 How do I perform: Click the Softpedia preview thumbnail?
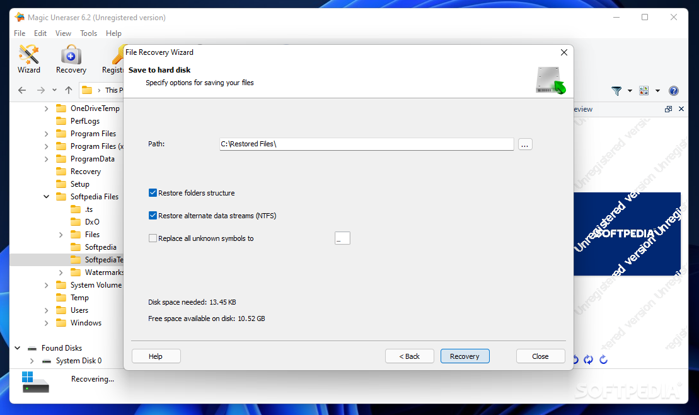[627, 234]
